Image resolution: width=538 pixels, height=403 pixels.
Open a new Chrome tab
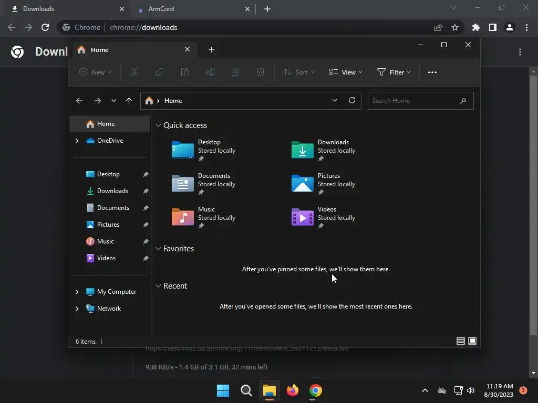267,9
